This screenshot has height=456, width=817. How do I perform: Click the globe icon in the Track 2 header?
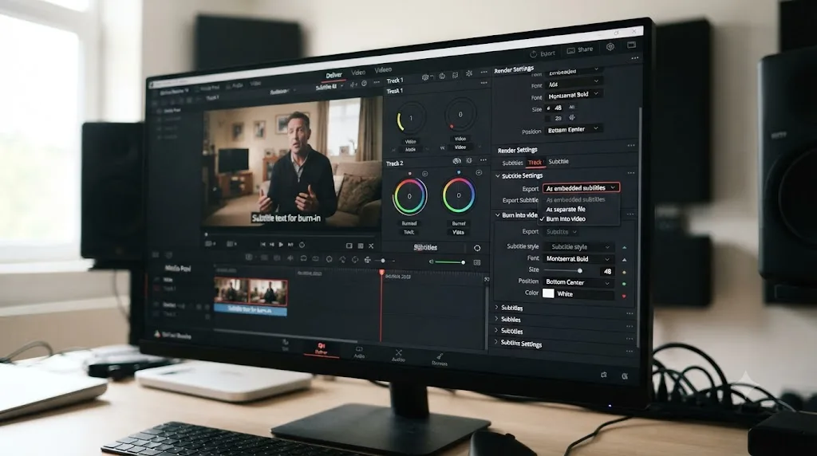coord(456,161)
